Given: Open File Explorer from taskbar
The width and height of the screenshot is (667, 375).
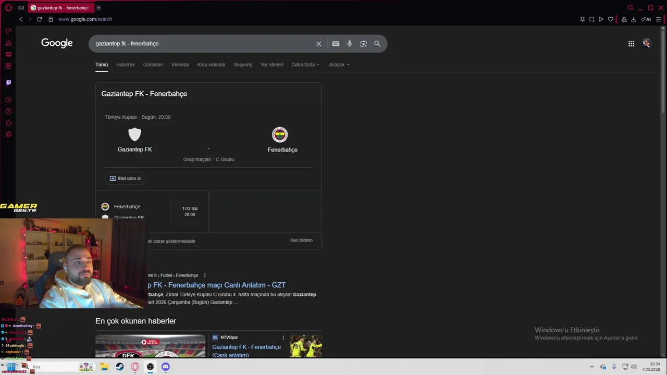Looking at the screenshot, I should coord(104,367).
